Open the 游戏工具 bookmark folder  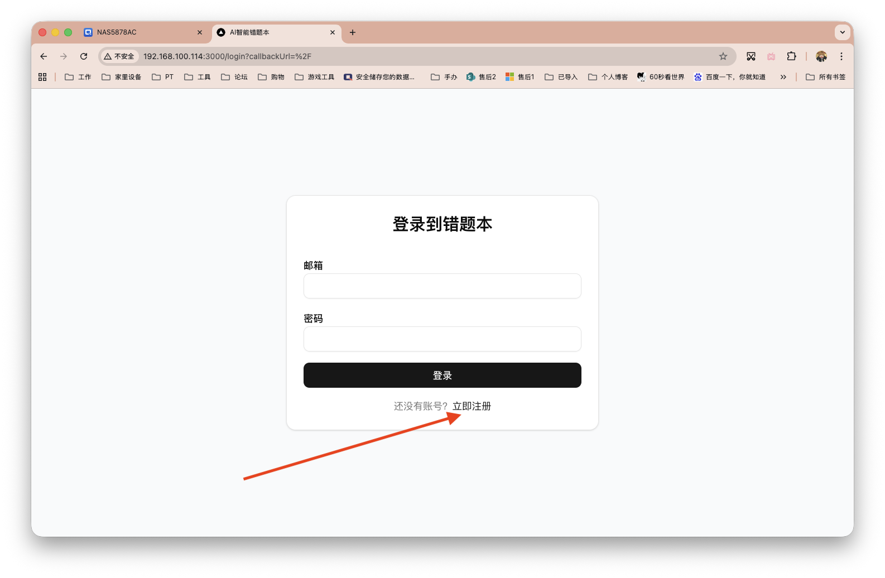315,77
